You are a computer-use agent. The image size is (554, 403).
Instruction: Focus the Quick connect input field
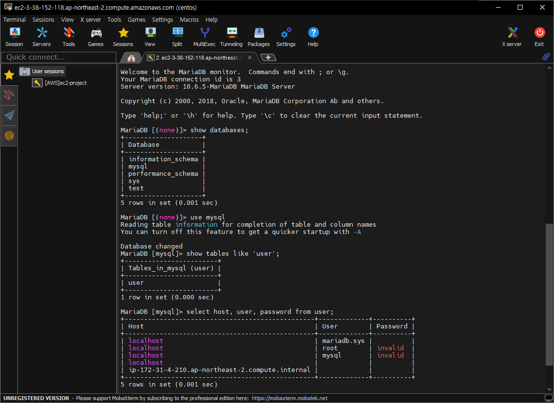click(x=59, y=57)
